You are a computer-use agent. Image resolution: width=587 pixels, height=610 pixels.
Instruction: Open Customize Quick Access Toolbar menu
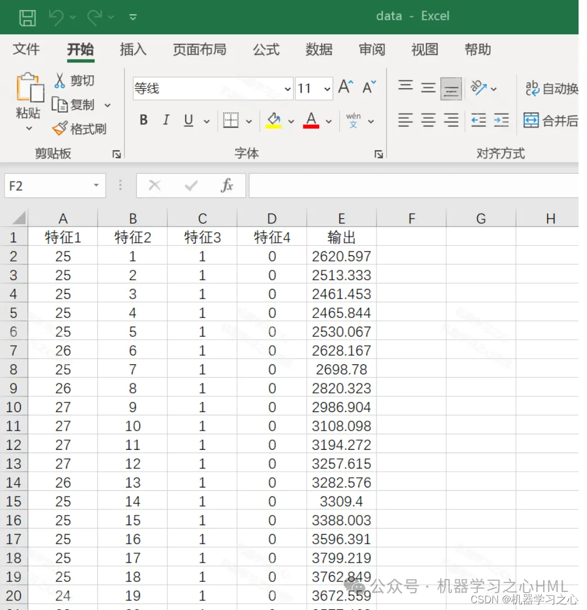click(x=133, y=17)
